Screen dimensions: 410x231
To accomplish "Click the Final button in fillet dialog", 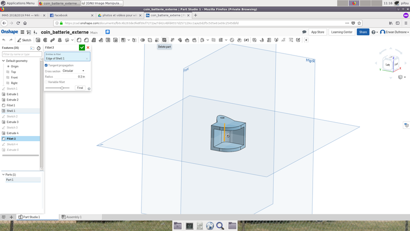I will tap(80, 88).
